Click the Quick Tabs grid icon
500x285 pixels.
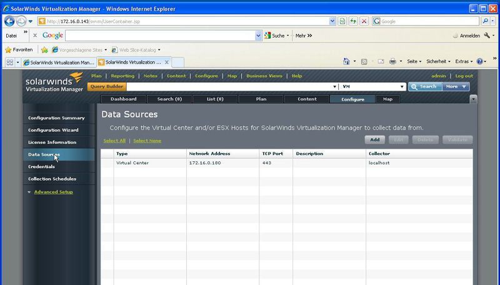[x=10, y=62]
